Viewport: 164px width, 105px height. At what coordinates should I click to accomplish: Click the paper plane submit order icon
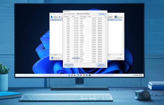pyautogui.click(x=52, y=57)
